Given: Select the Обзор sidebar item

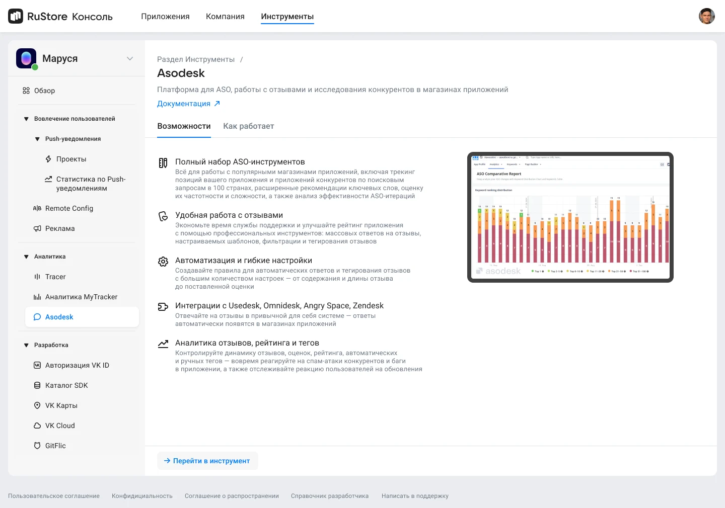Looking at the screenshot, I should click(x=77, y=91).
